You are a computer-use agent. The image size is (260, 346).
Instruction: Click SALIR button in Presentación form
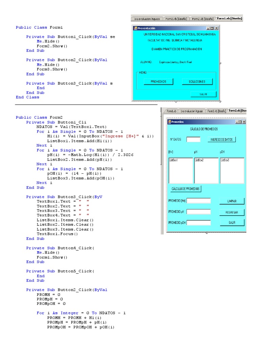(x=203, y=94)
